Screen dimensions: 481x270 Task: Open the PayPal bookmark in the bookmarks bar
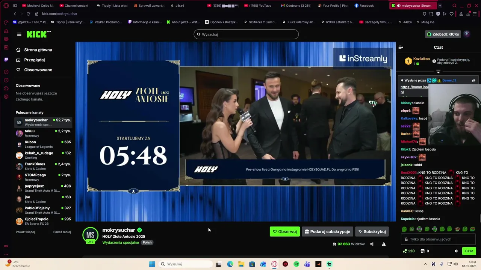point(105,22)
